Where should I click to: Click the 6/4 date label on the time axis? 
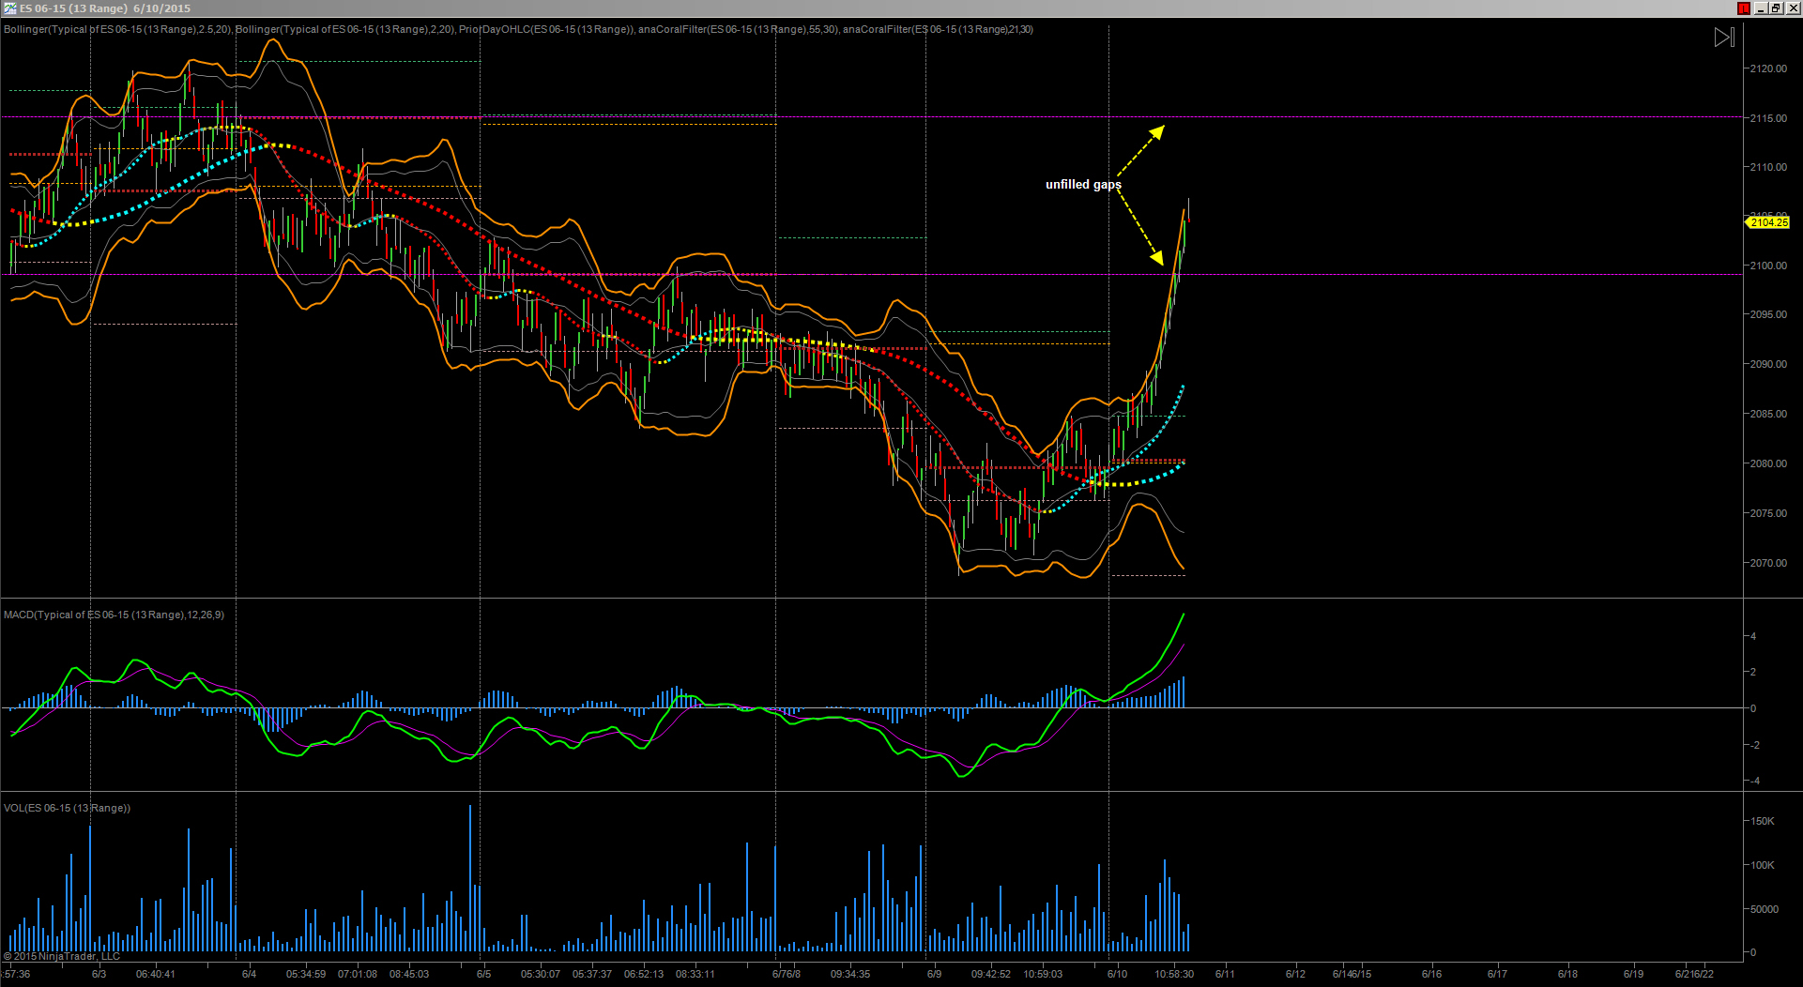point(249,974)
